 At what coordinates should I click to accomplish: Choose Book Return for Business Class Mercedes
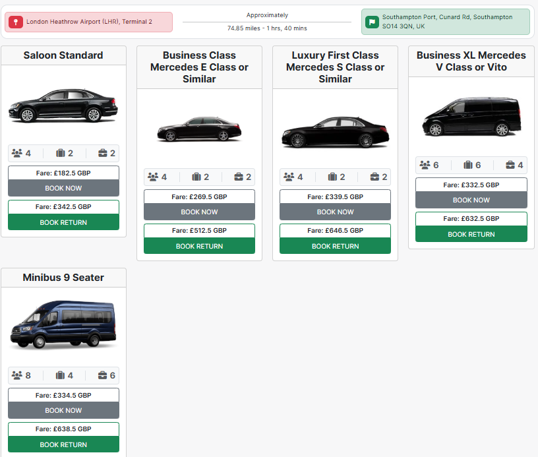(x=199, y=246)
